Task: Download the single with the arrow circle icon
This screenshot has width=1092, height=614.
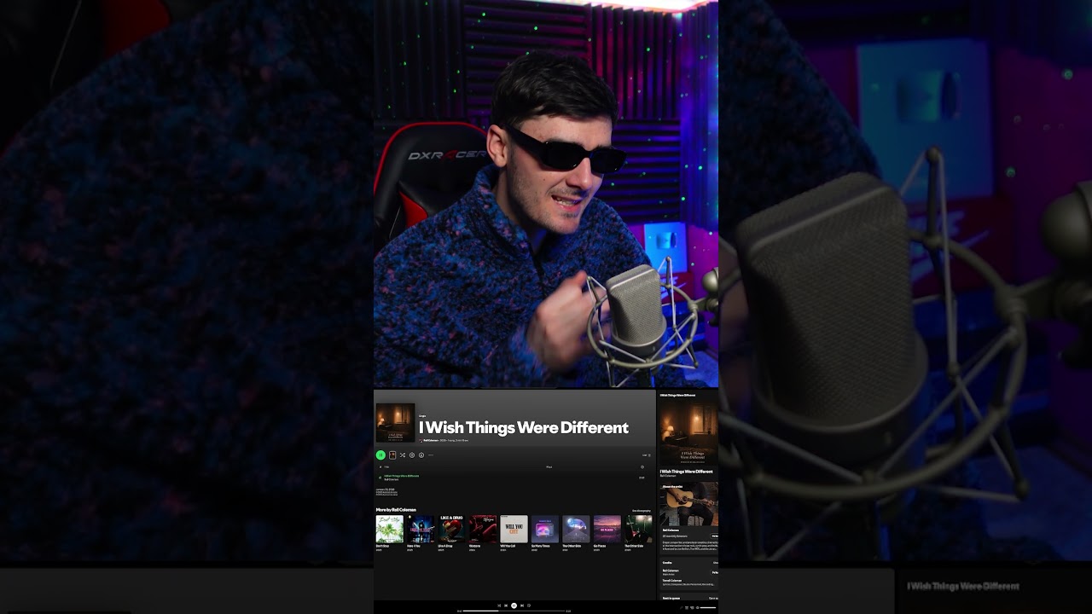Action: pyautogui.click(x=421, y=455)
